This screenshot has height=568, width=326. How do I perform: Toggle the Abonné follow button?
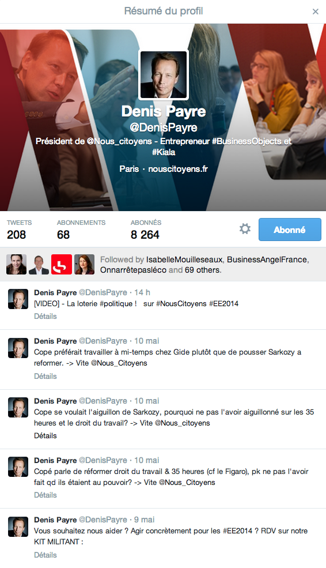[x=290, y=230]
